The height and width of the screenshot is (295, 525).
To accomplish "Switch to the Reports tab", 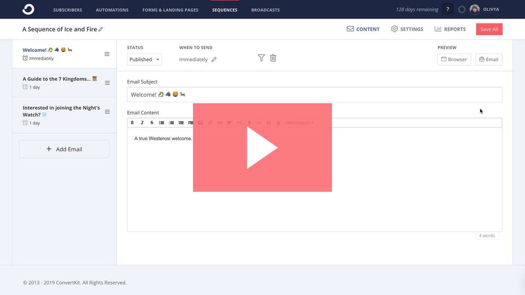I will pos(450,29).
